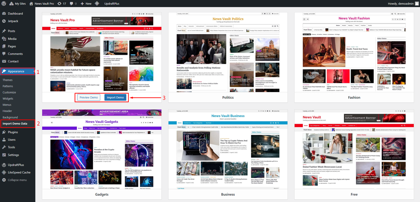Open the Users menu
The image size is (420, 202).
pos(18,140)
